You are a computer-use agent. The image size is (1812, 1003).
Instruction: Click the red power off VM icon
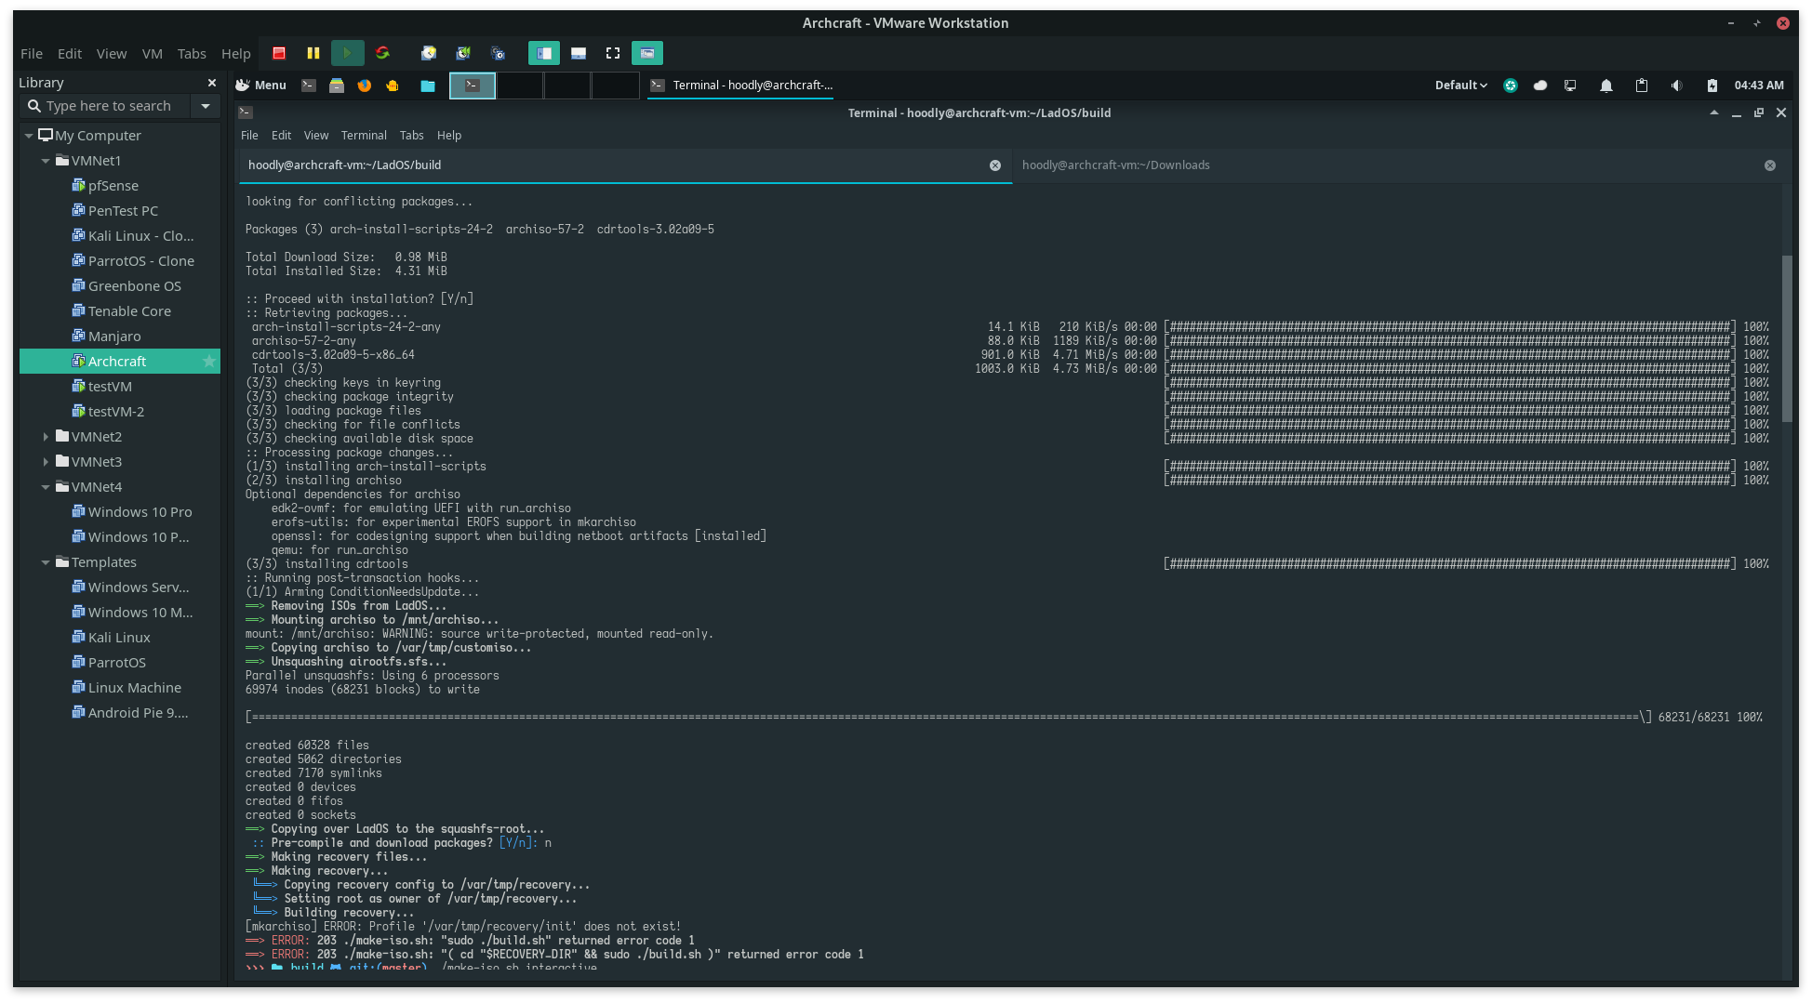pos(279,53)
